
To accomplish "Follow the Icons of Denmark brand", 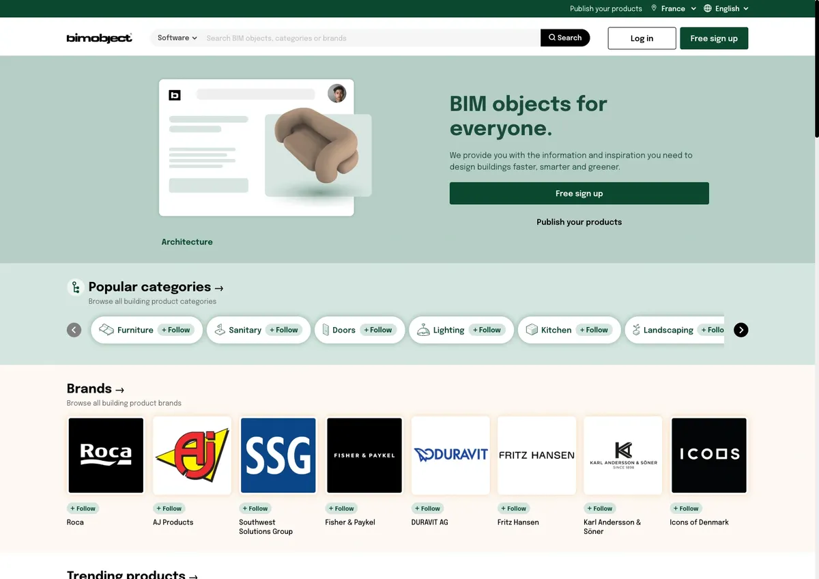I will 686,508.
